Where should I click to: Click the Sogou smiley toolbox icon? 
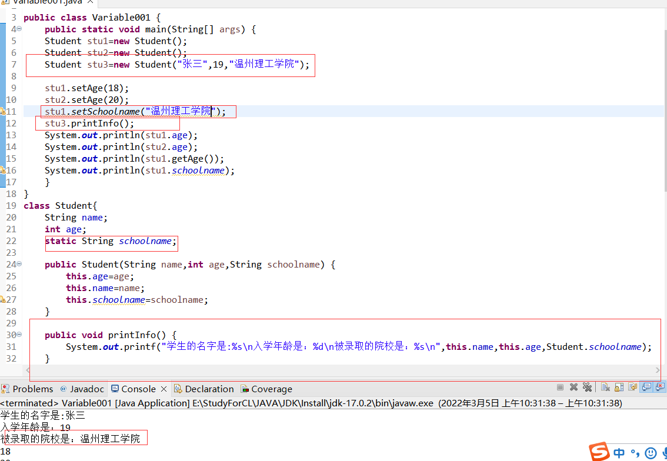(x=651, y=453)
